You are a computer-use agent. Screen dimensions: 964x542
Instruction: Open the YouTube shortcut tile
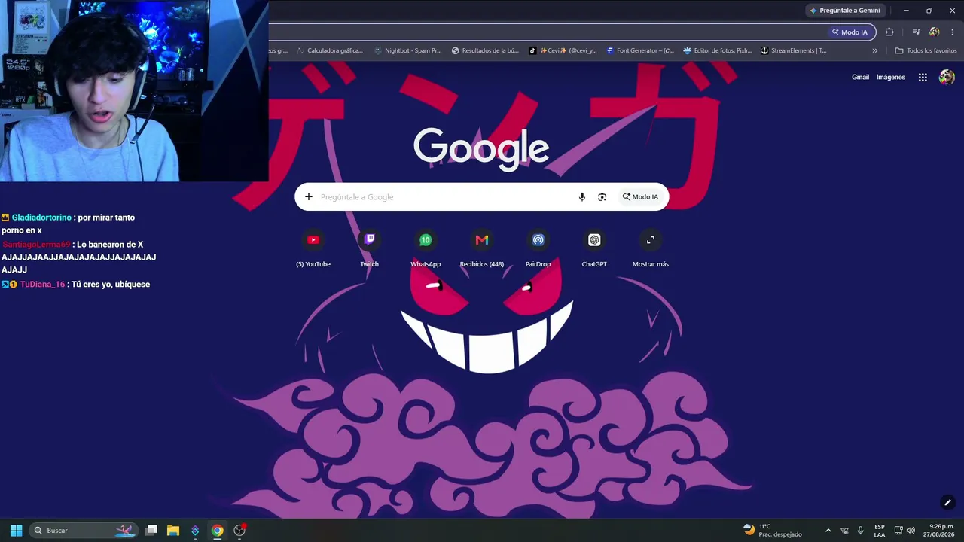[313, 249]
